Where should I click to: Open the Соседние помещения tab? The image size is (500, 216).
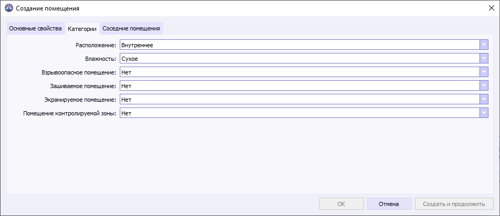click(131, 28)
